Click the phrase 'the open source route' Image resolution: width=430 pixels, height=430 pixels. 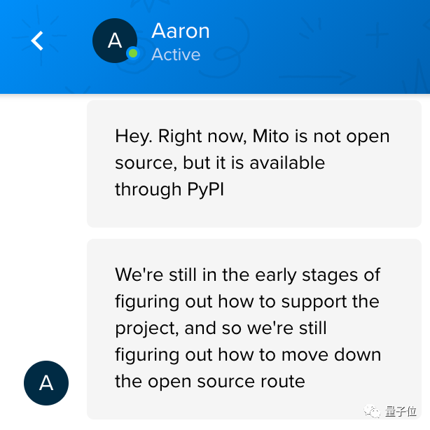(210, 382)
